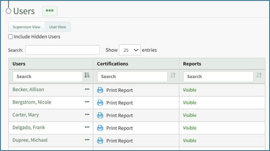Screen dimensions: 270x151
Task: Open the Show entries dropdown
Action: pyautogui.click(x=130, y=50)
